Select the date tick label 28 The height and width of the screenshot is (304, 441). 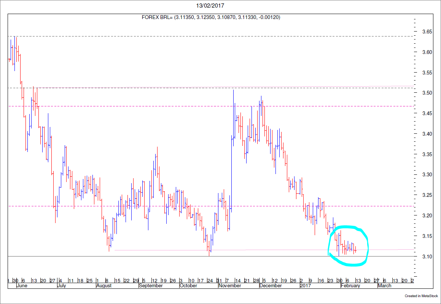tap(256, 281)
